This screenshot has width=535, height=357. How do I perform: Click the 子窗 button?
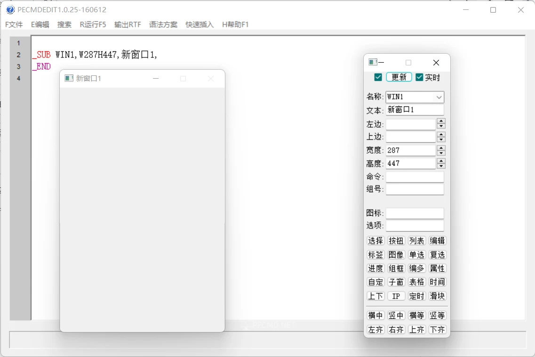[x=396, y=282]
